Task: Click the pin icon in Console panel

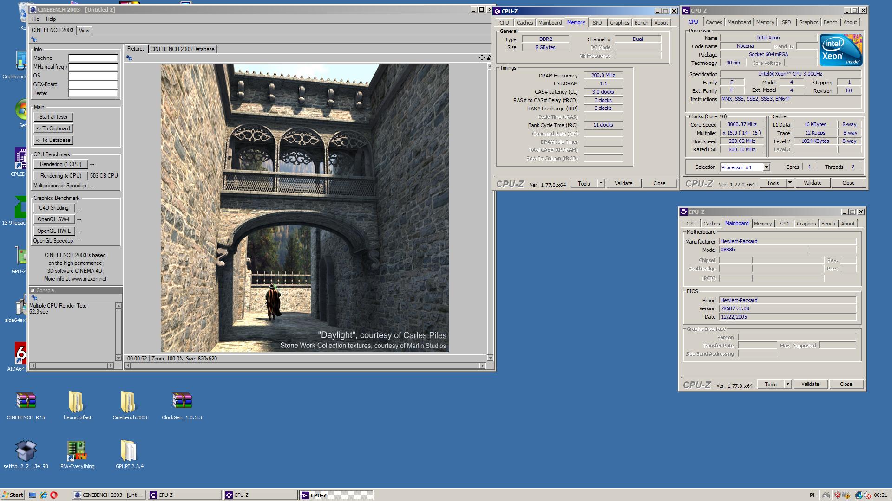Action: 34,298
